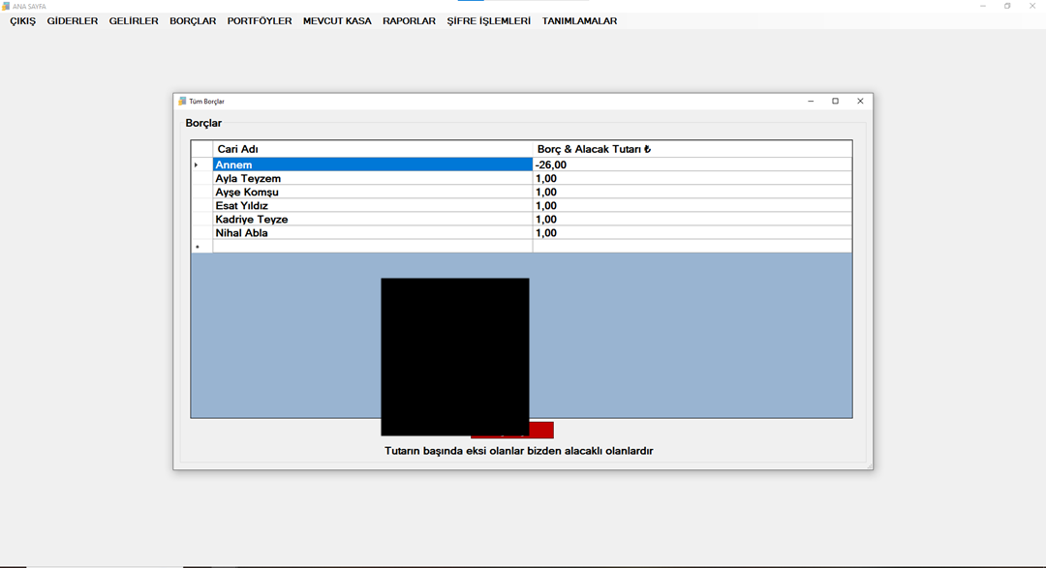
Task: Minimize the Tüm Borçlar dialog window
Action: tap(811, 102)
